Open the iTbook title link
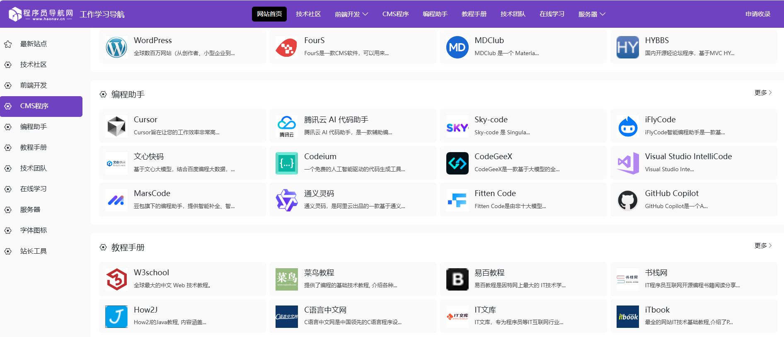The width and height of the screenshot is (784, 337). [657, 310]
